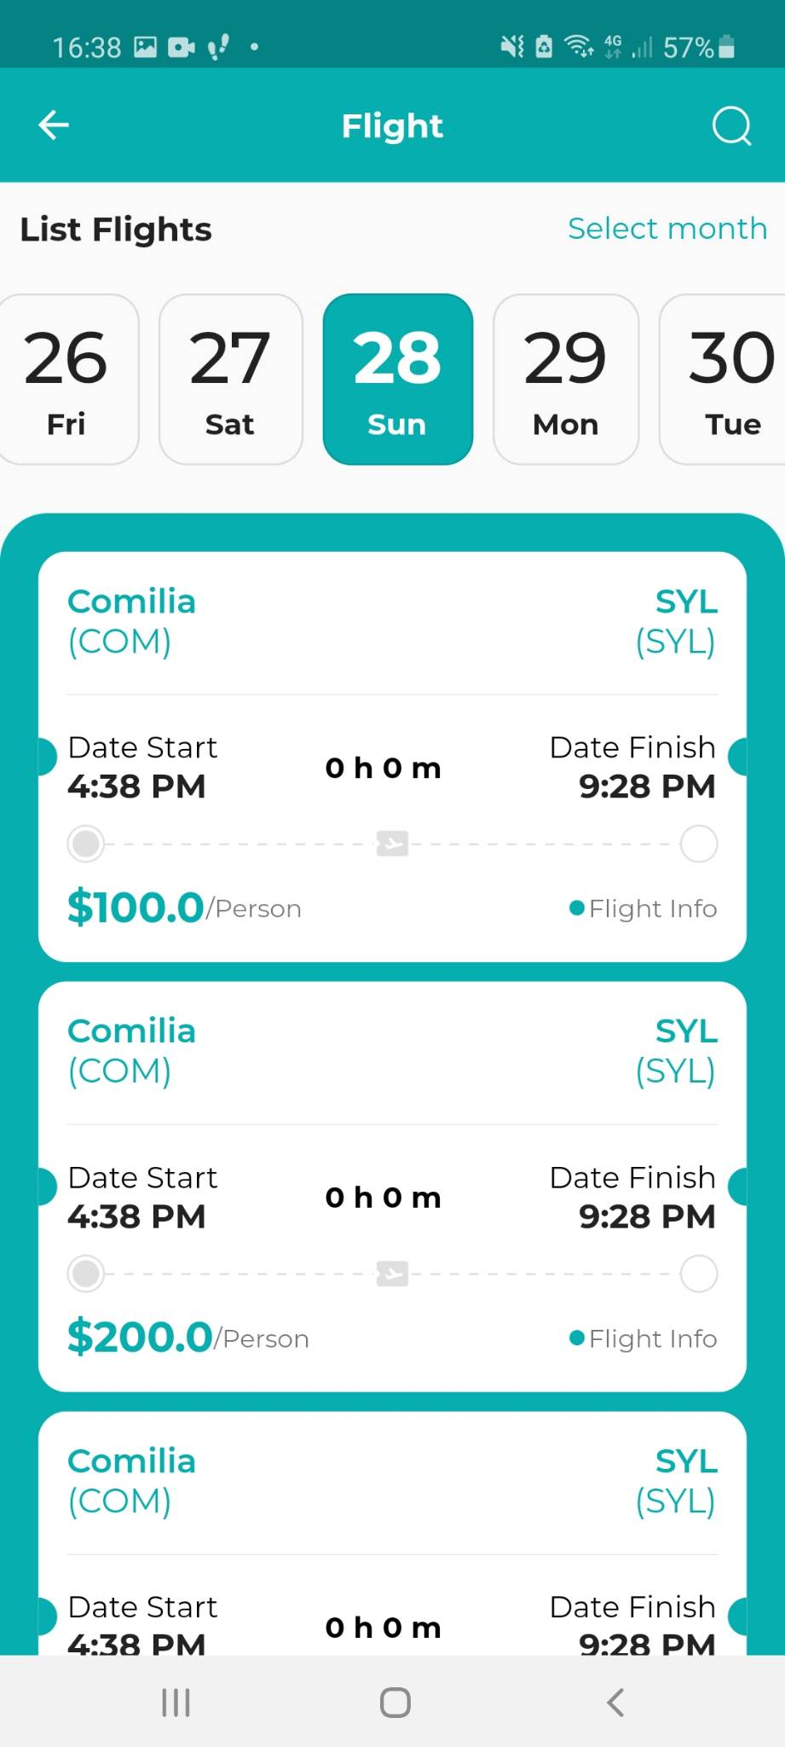Tap the back arrow in the header
Image resolution: width=785 pixels, height=1747 pixels.
pyautogui.click(x=53, y=125)
